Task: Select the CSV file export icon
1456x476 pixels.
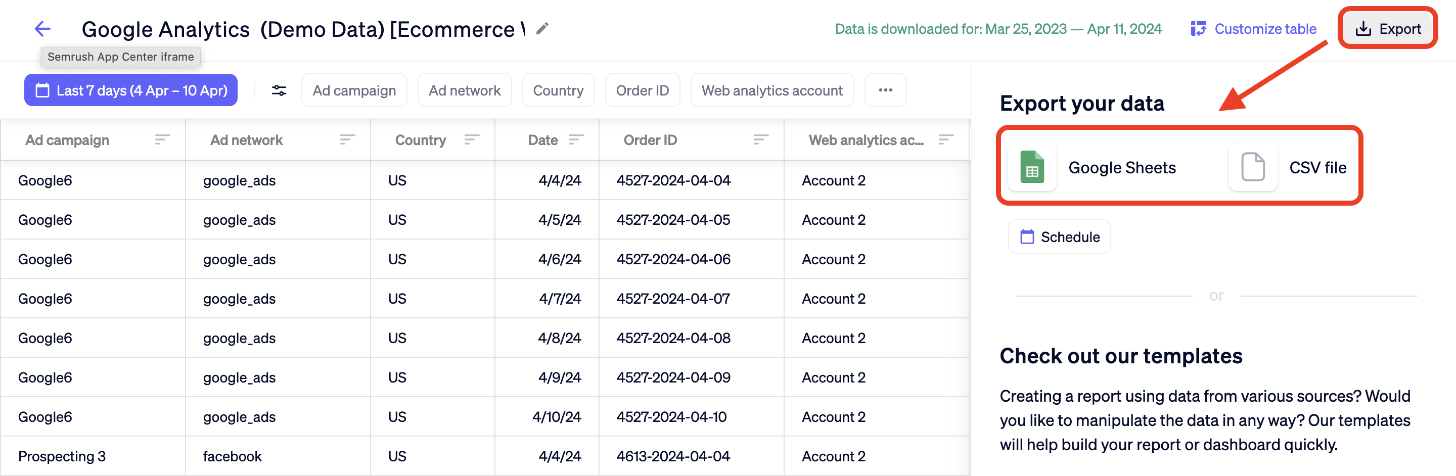Action: 1253,167
